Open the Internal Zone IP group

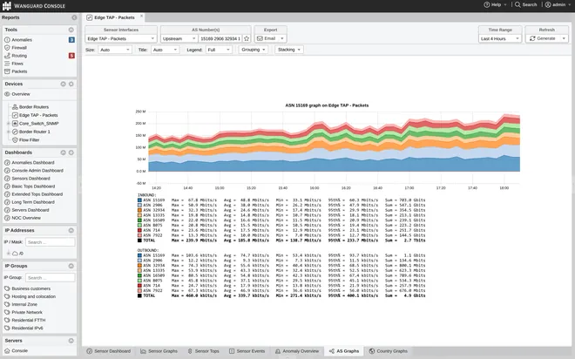pos(24,304)
